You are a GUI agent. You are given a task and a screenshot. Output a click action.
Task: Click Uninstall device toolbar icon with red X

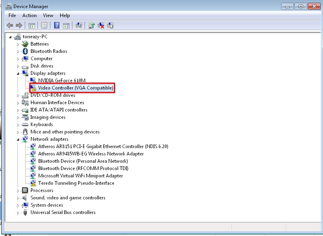pyautogui.click(x=101, y=25)
